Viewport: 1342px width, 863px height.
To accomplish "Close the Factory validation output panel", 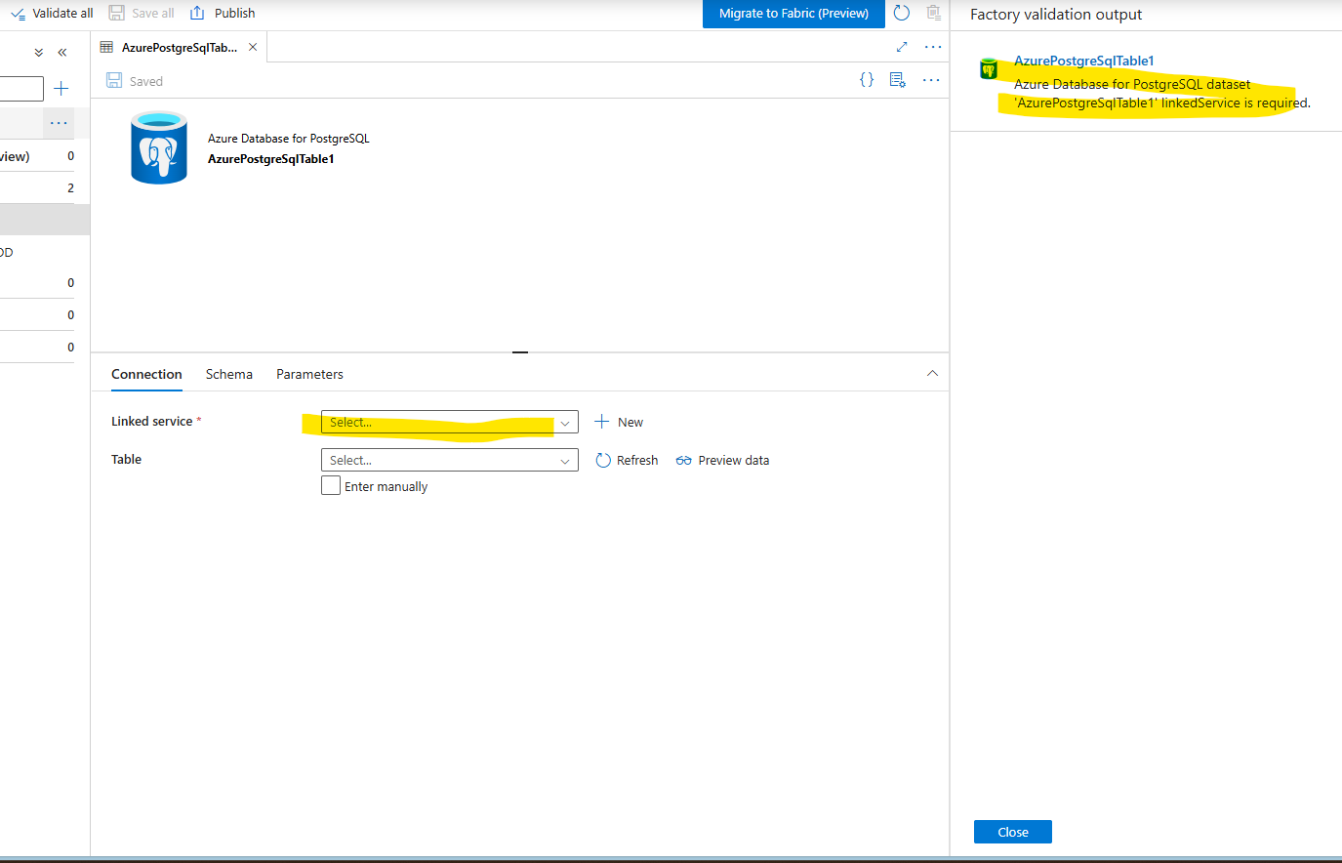I will coord(1013,832).
